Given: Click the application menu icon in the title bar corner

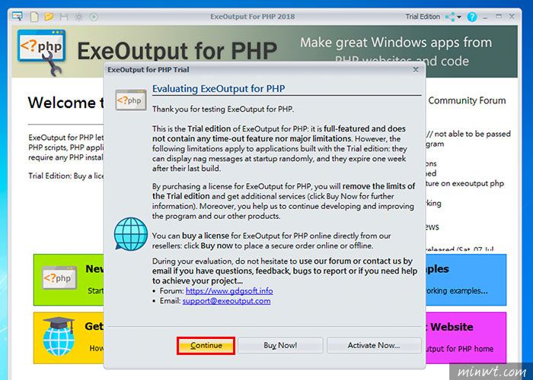Looking at the screenshot, I should tap(17, 16).
